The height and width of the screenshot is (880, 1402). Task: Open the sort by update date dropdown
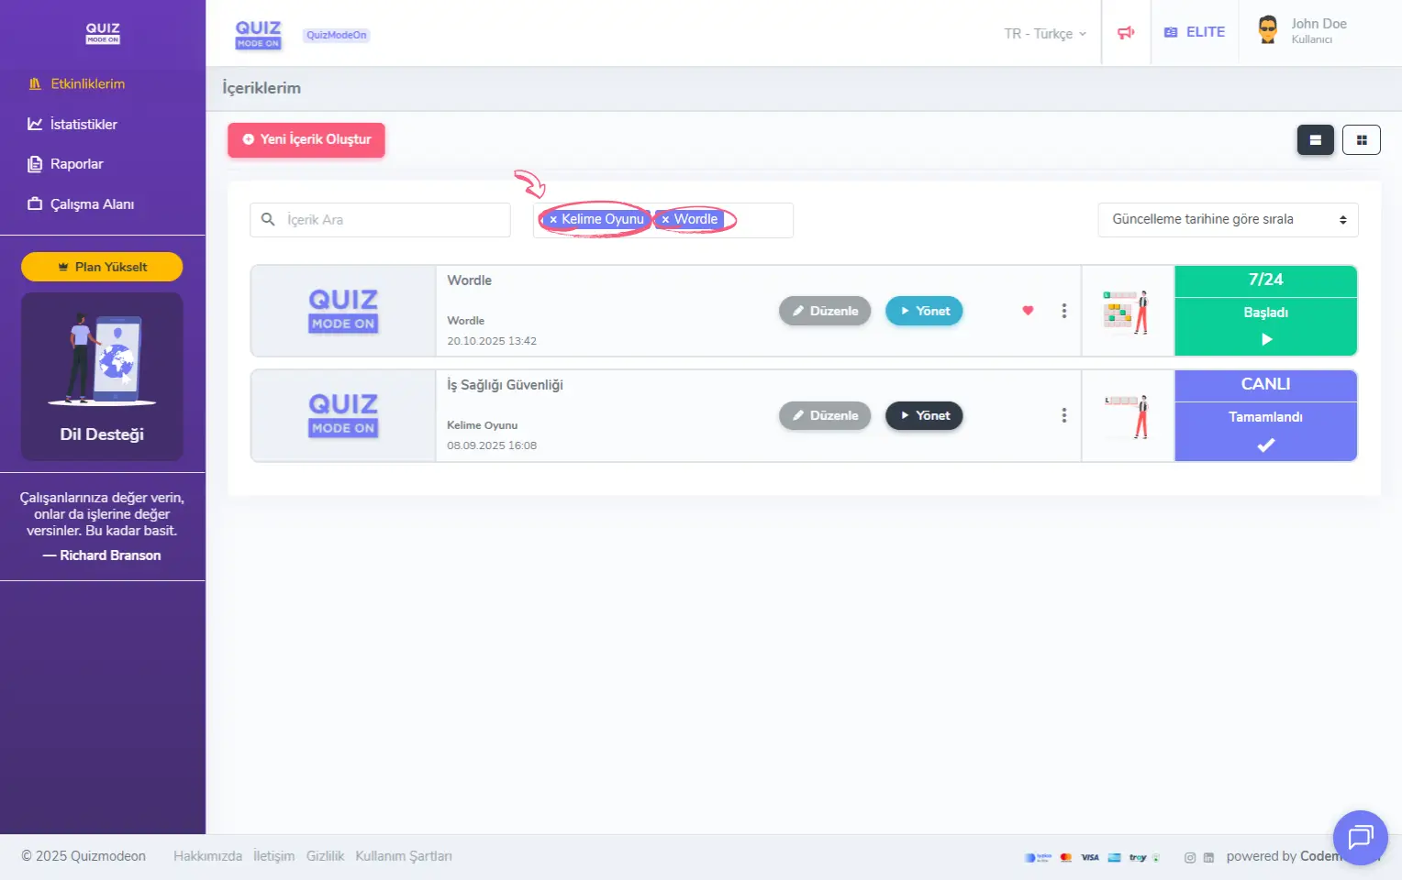click(1227, 220)
